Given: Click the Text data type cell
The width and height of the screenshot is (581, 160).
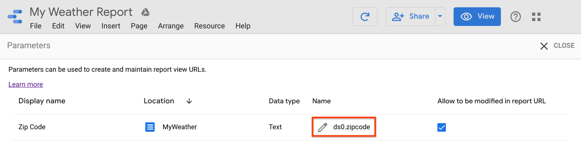Looking at the screenshot, I should point(275,127).
